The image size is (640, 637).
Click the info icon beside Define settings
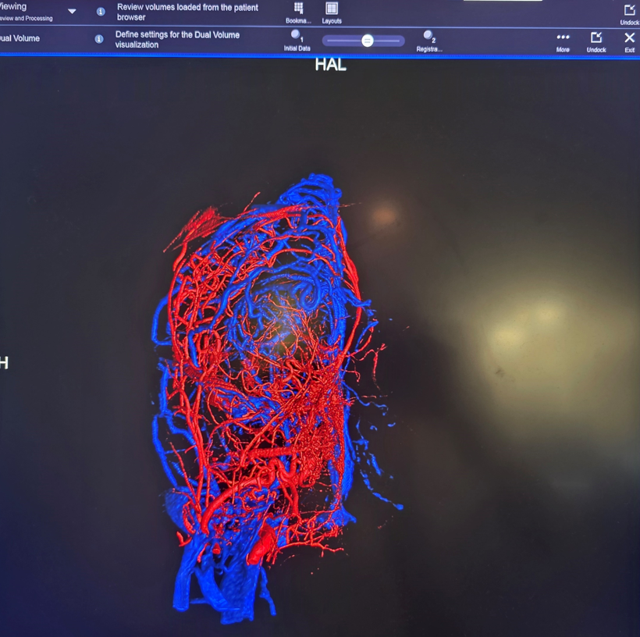point(99,39)
